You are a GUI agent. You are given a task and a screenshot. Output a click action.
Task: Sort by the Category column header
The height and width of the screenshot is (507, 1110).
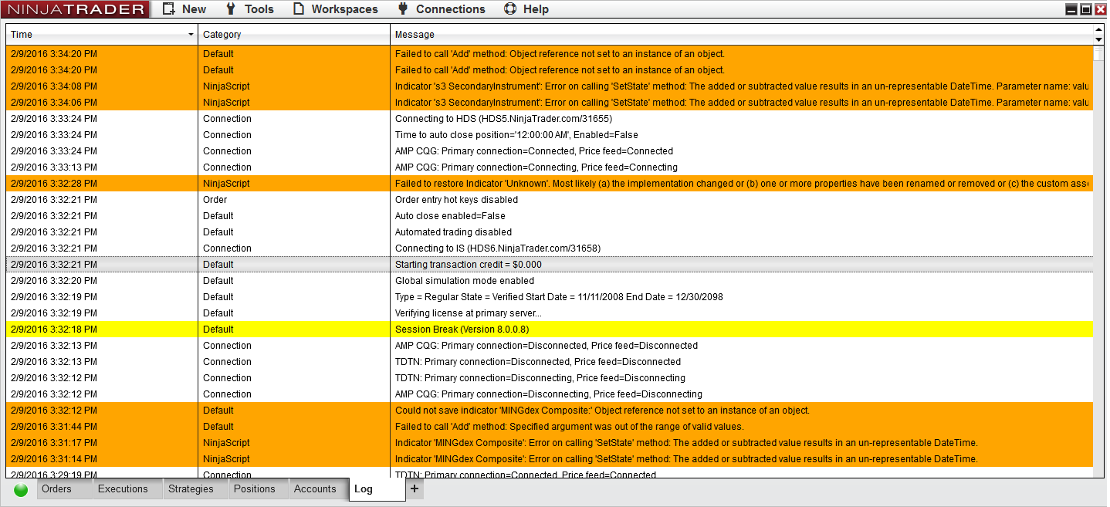(294, 34)
